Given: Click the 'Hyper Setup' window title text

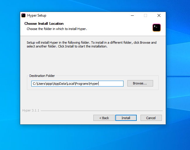Looking at the screenshot, I should pos(37,15).
